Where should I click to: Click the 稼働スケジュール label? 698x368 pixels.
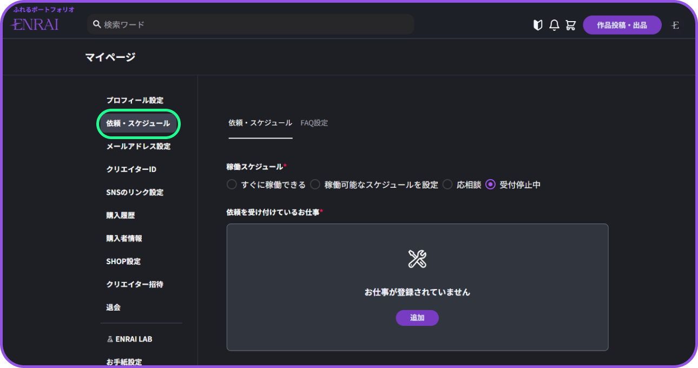(255, 167)
